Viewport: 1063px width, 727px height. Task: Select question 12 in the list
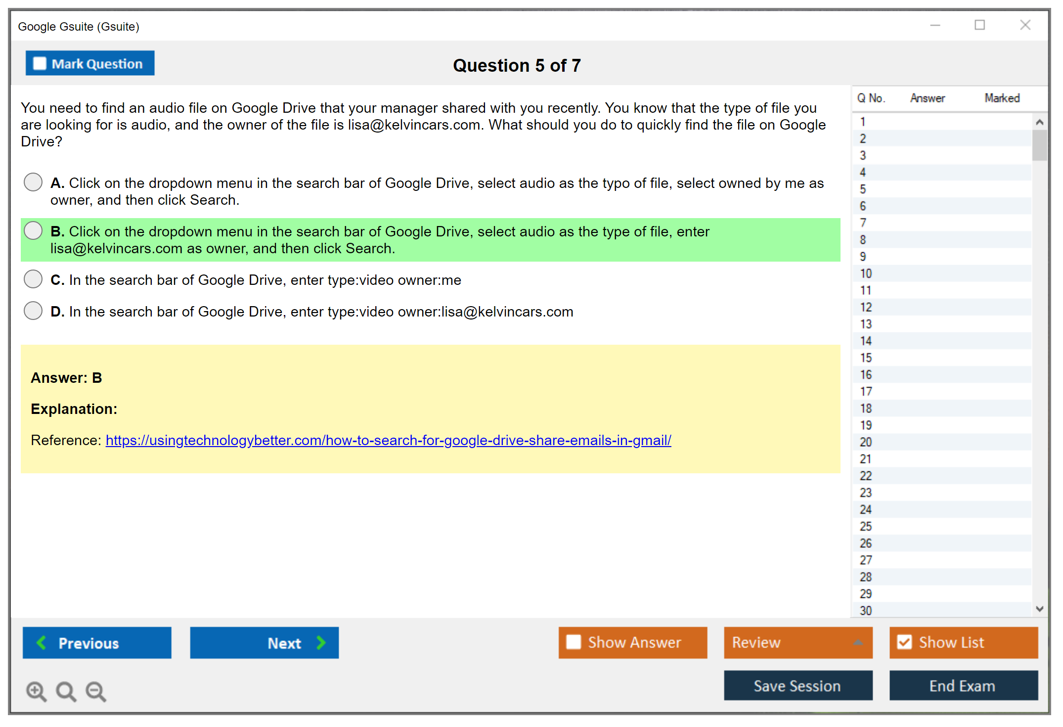pos(866,307)
